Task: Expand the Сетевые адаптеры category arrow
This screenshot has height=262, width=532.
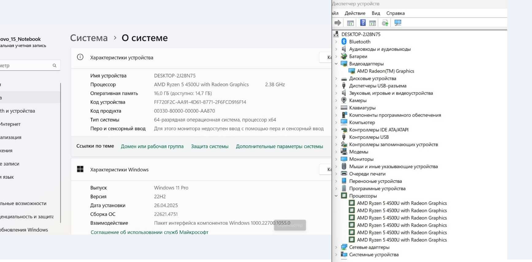Action: click(336, 247)
